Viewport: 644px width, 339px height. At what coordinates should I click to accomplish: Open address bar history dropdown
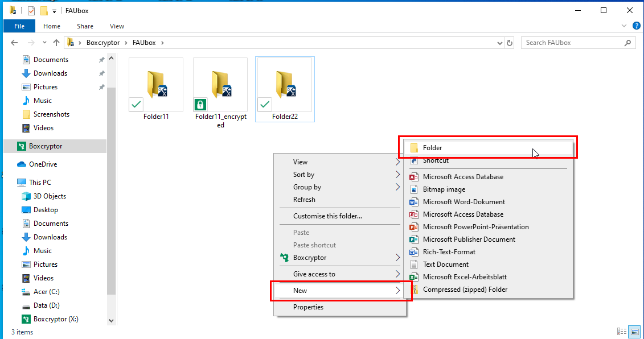pos(500,43)
